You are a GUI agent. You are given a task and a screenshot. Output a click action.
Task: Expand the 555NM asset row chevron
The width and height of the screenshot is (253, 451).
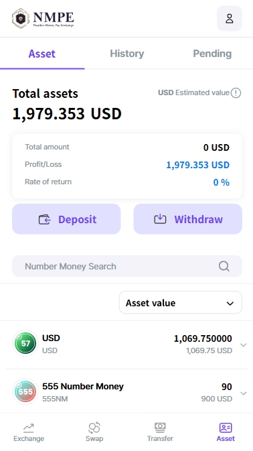point(243,393)
